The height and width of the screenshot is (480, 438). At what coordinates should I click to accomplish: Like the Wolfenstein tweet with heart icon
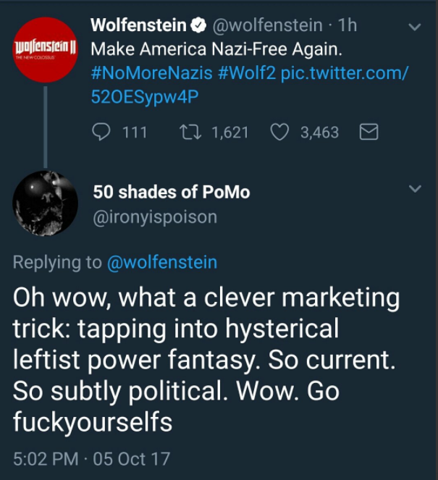(280, 132)
